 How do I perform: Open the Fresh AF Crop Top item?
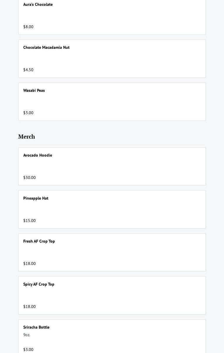(39, 241)
